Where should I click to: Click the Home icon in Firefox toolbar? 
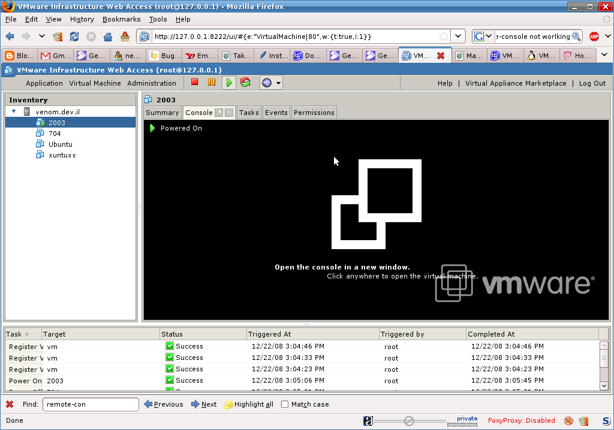pyautogui.click(x=108, y=37)
